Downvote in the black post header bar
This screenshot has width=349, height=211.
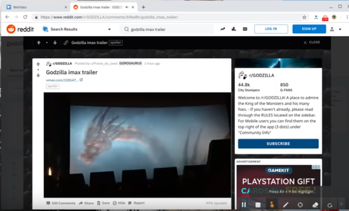[x=55, y=42]
